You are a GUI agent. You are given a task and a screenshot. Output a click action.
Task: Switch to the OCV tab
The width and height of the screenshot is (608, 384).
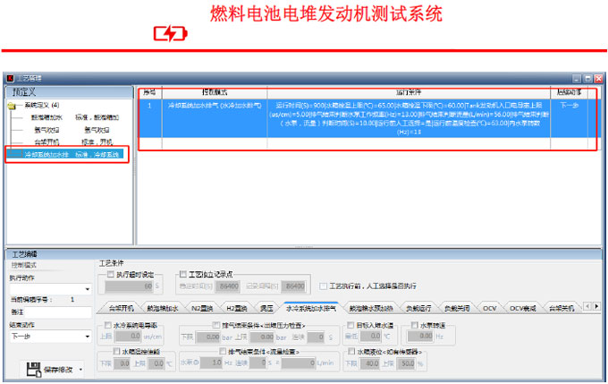click(x=489, y=308)
